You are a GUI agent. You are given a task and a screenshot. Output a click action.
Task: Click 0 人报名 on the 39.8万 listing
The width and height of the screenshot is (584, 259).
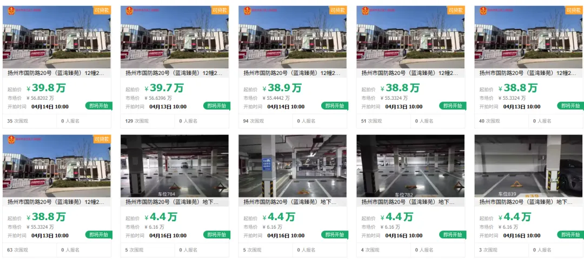pos(70,121)
